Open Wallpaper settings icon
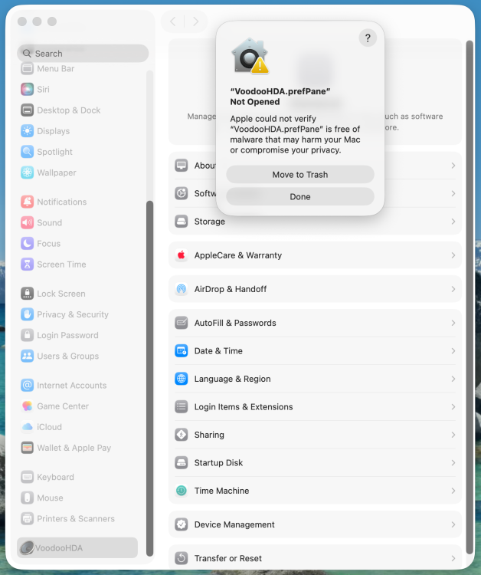The image size is (481, 575). click(27, 172)
